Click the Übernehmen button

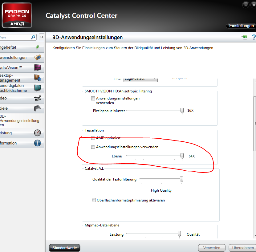243,248
